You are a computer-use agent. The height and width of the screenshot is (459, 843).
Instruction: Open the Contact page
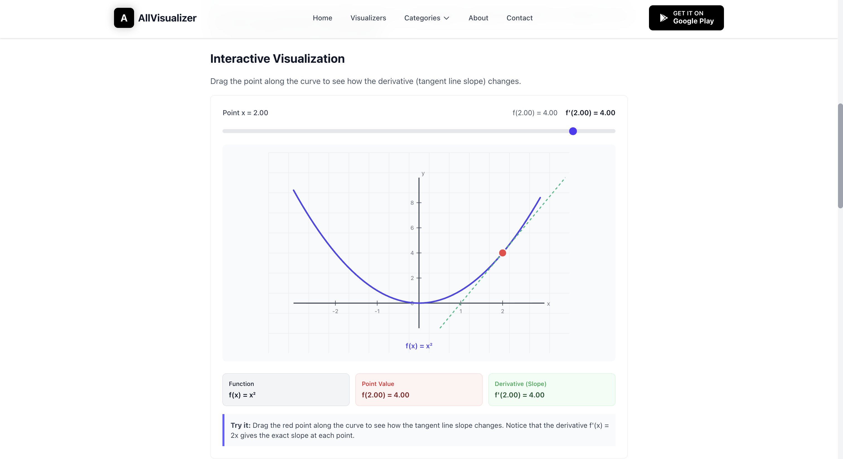(x=519, y=18)
